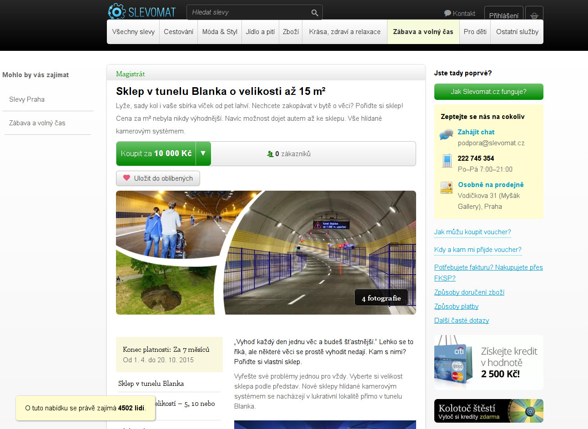588x429 pixels.
Task: Open Další časté dotazy link
Action: pyautogui.click(x=462, y=321)
